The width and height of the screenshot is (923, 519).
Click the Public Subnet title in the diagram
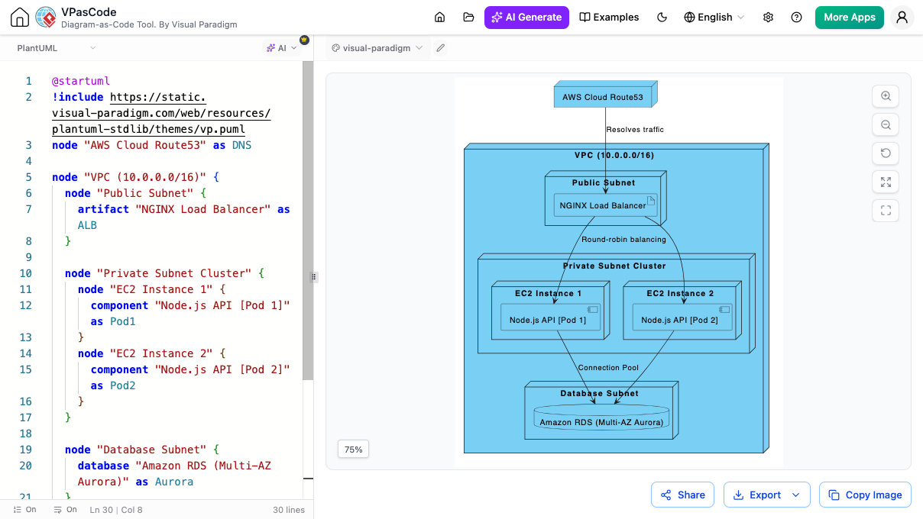tap(604, 182)
